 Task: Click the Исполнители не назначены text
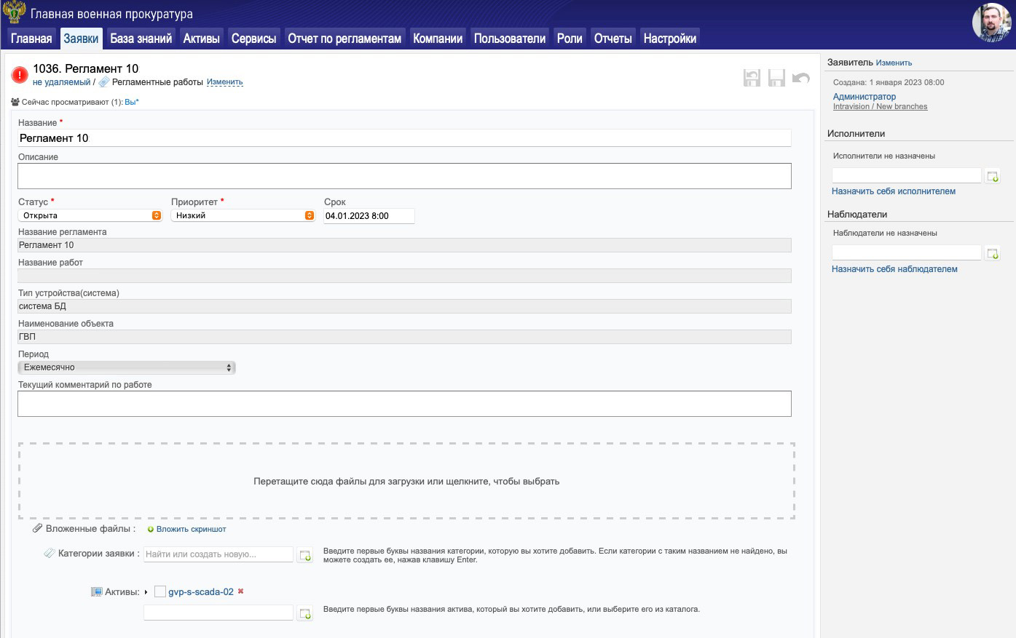[884, 156]
